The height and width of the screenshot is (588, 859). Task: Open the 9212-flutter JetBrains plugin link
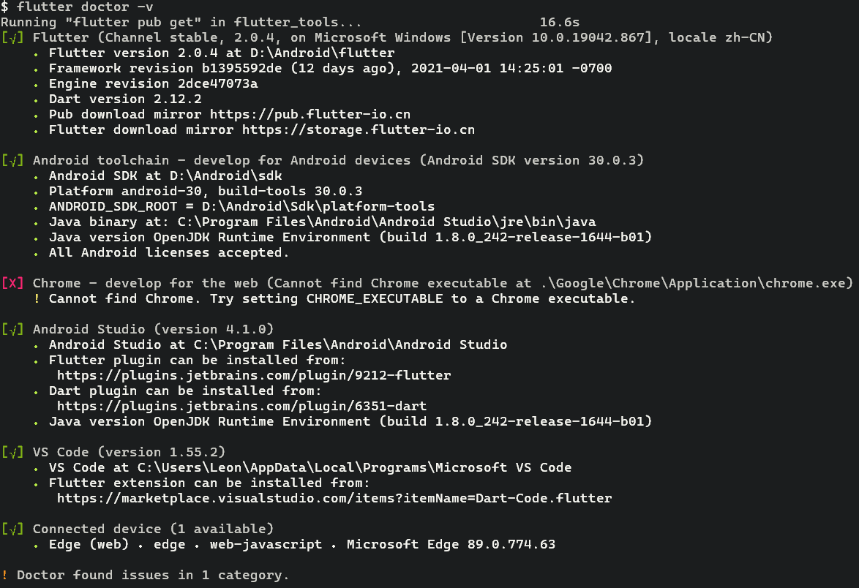pyautogui.click(x=254, y=376)
